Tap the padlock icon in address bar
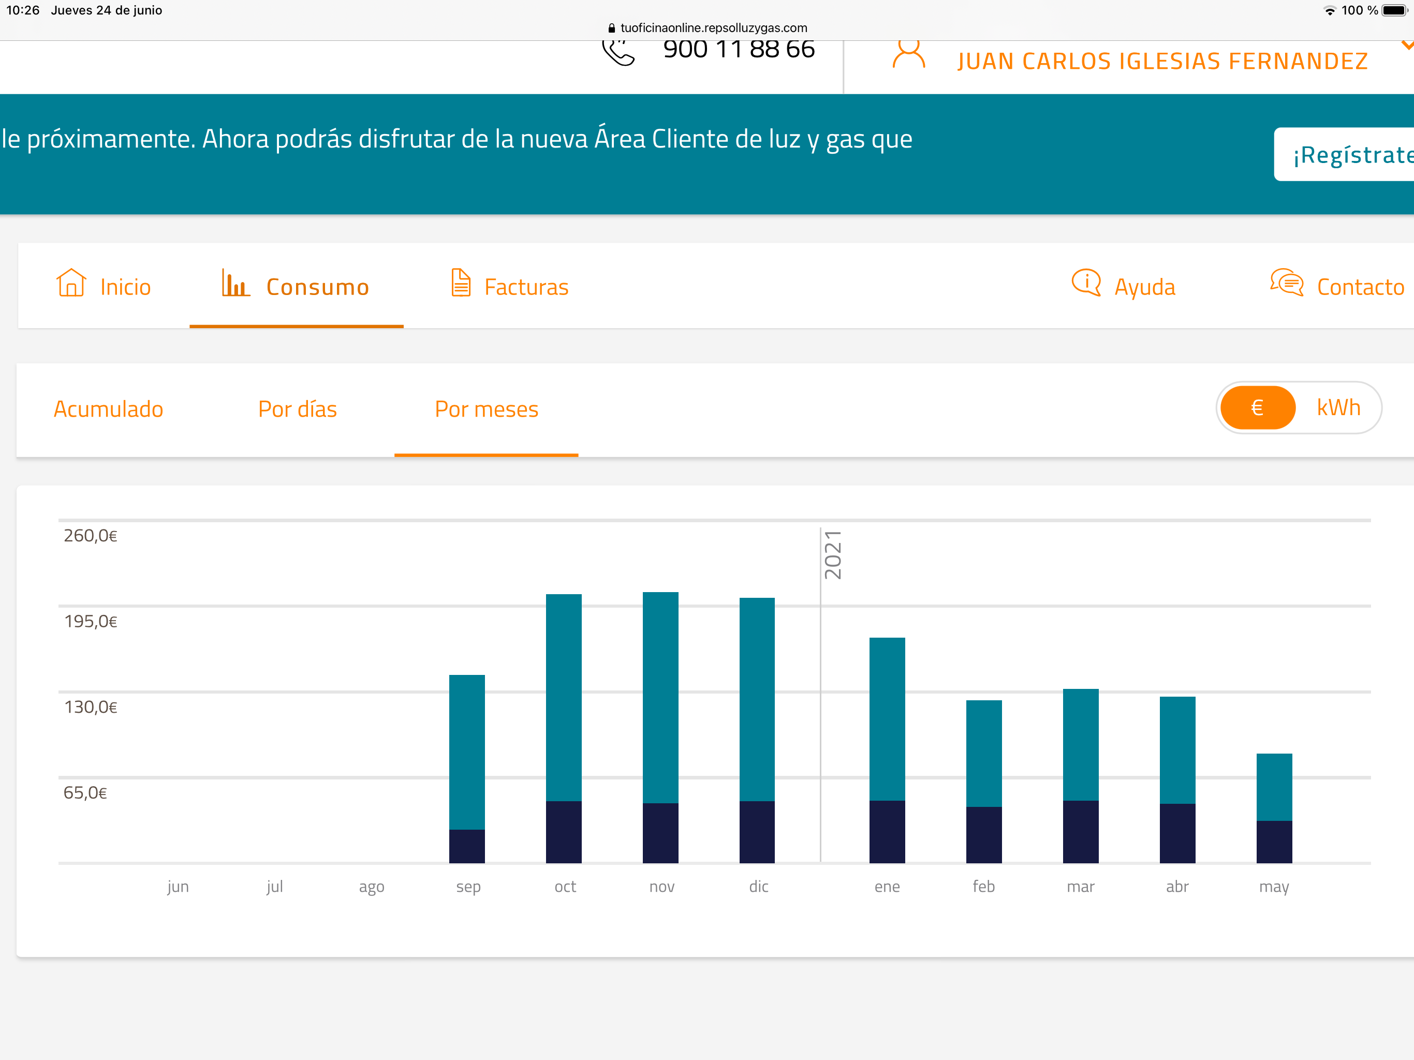1414x1060 pixels. click(612, 28)
